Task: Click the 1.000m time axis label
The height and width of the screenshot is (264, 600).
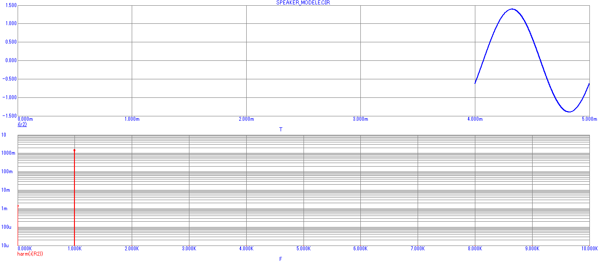Action: [132, 119]
